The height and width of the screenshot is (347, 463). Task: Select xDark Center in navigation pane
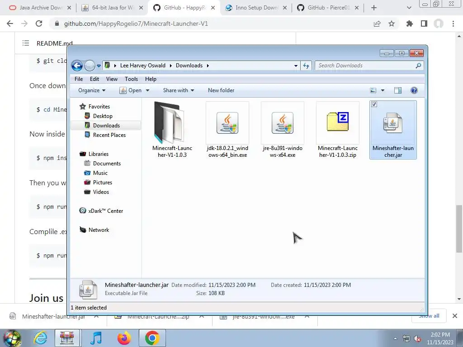click(x=105, y=211)
